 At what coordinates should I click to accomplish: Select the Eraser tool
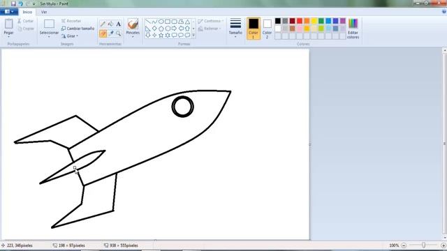[103, 33]
